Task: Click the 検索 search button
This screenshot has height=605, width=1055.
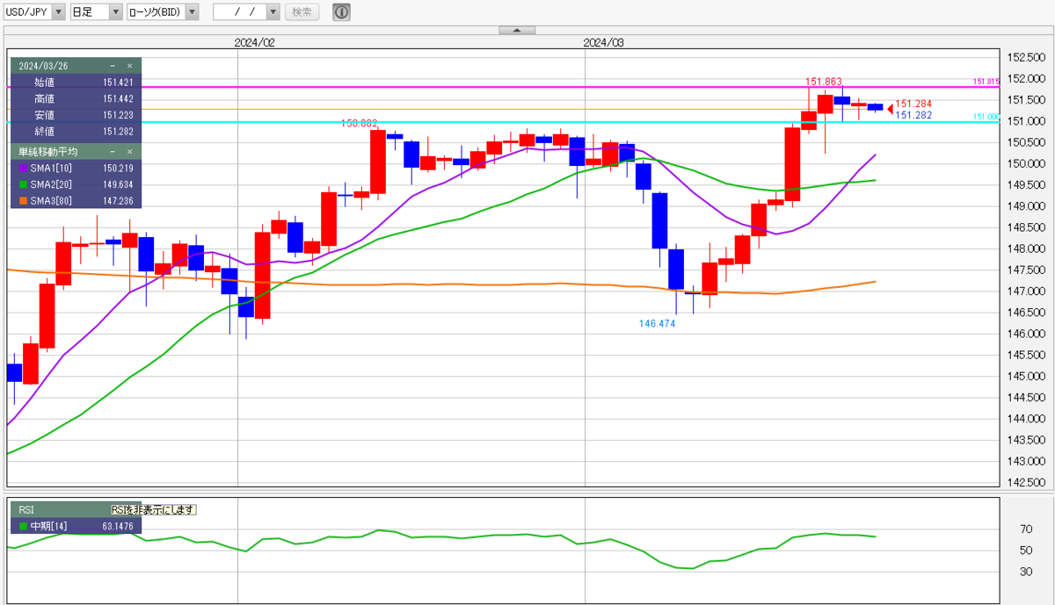Action: click(x=302, y=11)
